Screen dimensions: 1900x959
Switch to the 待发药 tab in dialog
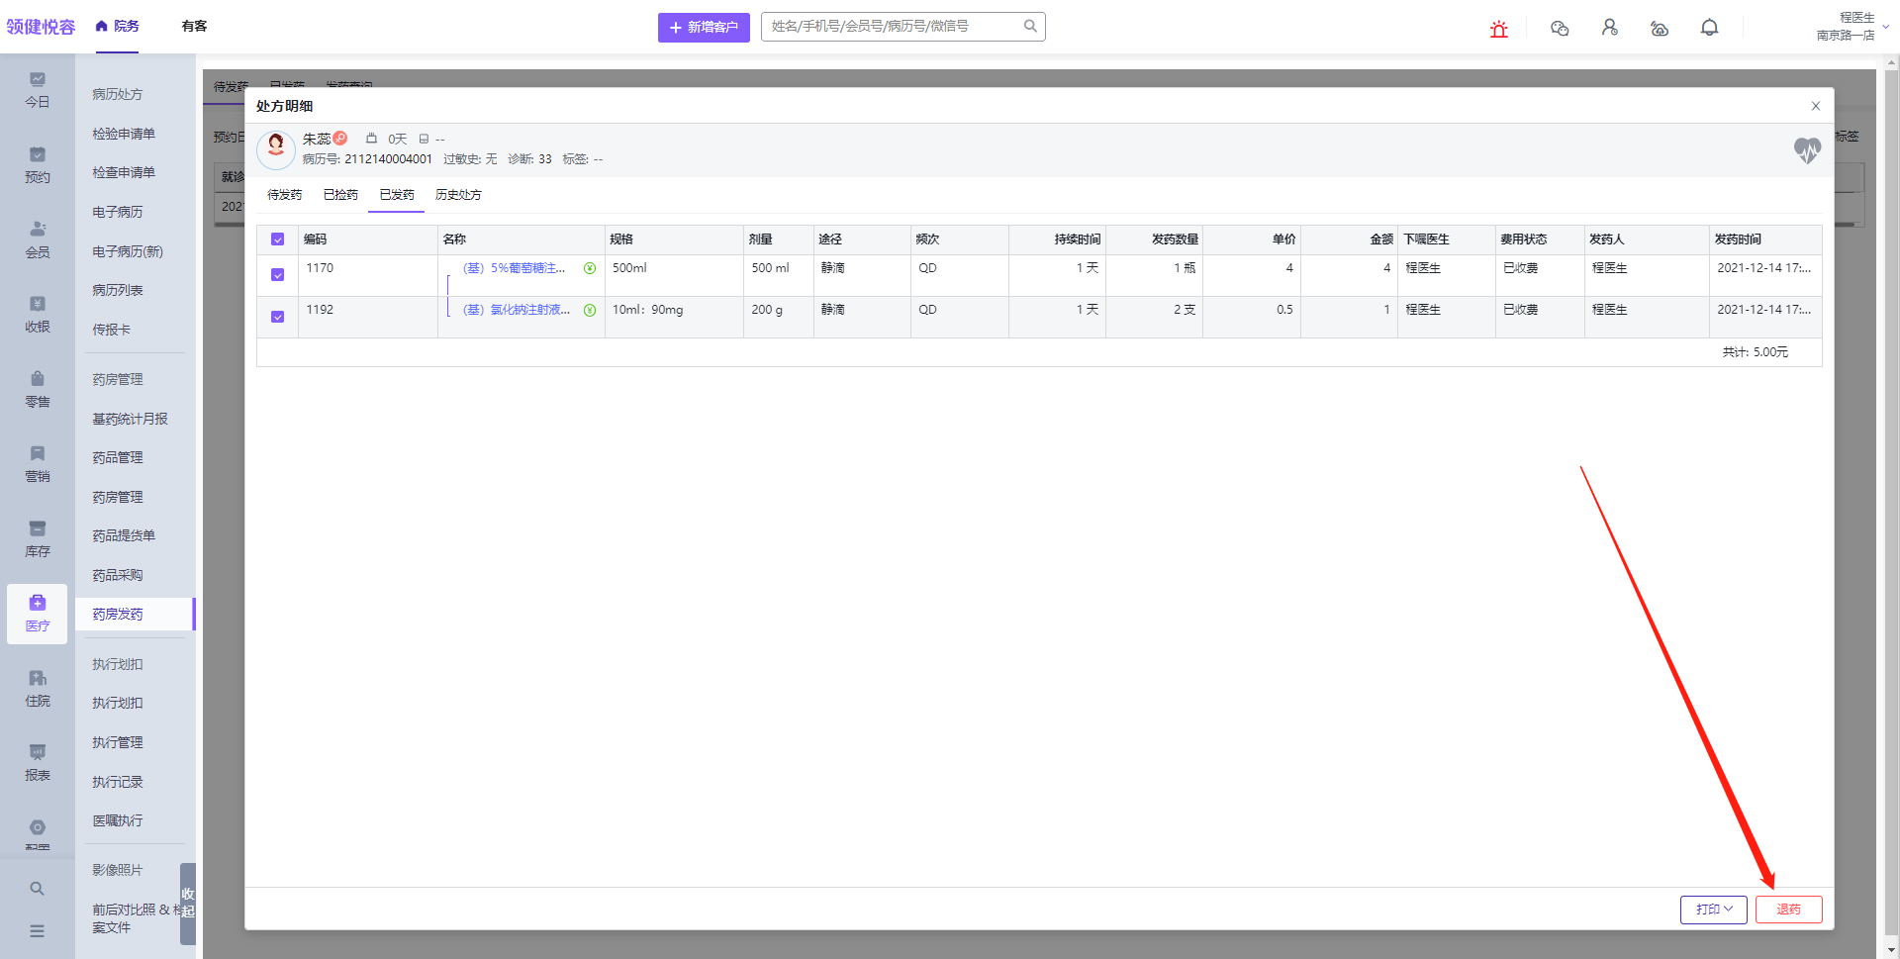284,195
